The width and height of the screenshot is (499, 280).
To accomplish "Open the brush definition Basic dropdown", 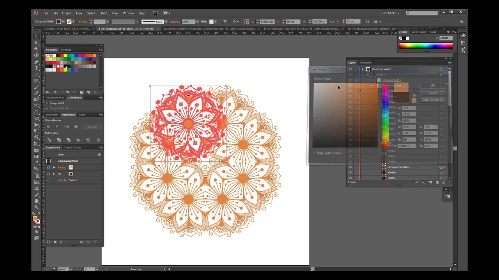I will point(166,22).
